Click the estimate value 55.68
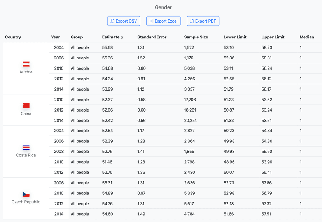This screenshot has width=322, height=222. (x=108, y=48)
